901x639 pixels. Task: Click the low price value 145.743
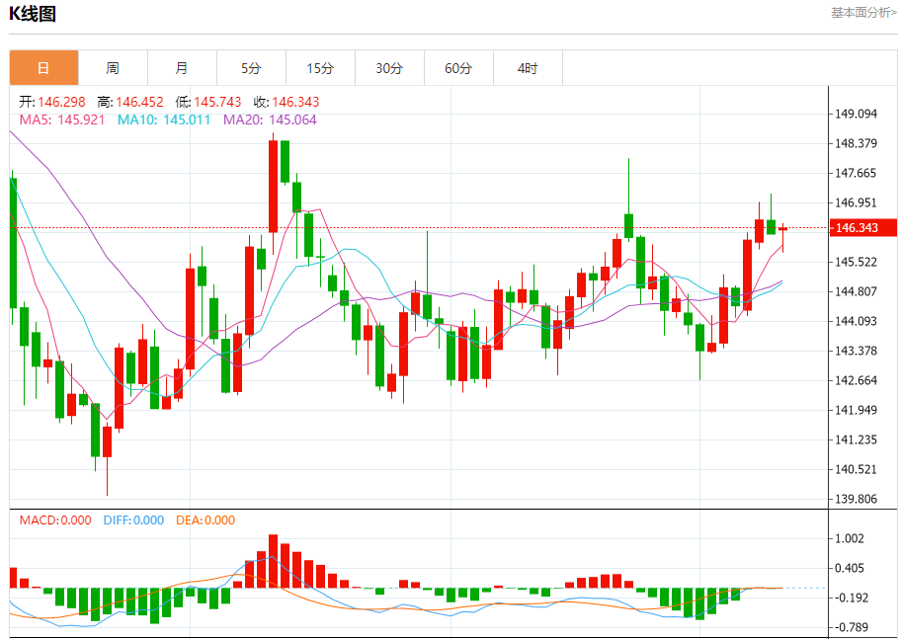(217, 102)
